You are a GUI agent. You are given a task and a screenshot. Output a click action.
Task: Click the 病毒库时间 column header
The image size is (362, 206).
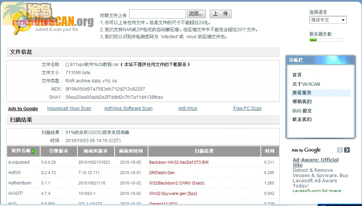[x=131, y=151]
